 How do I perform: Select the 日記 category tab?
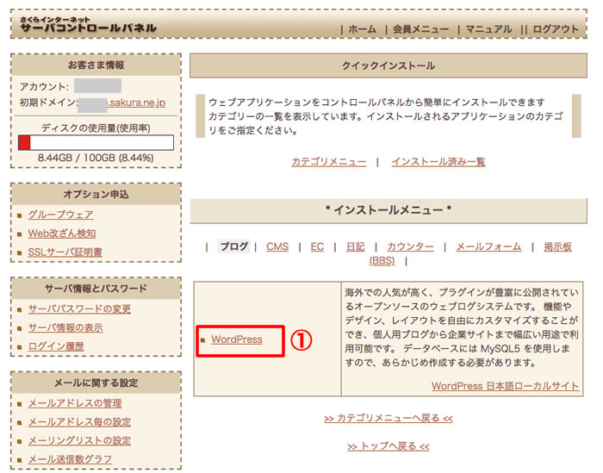(x=355, y=246)
